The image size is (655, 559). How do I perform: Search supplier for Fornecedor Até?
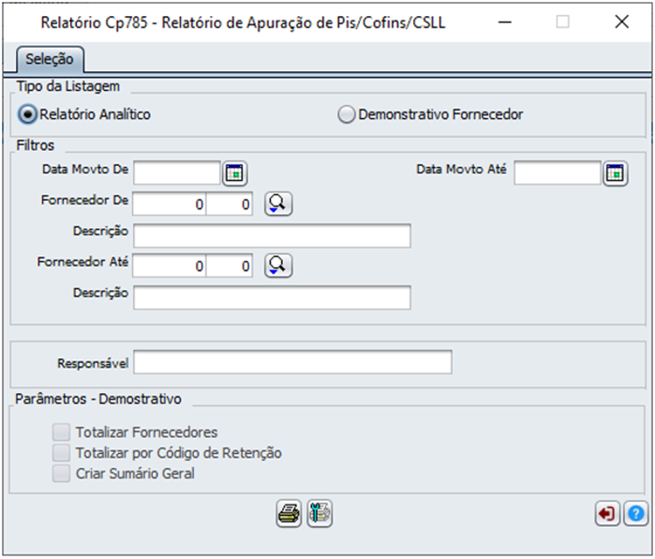(x=278, y=265)
